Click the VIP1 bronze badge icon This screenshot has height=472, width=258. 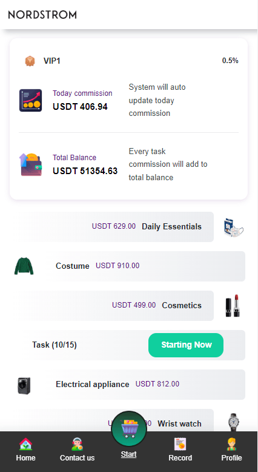pyautogui.click(x=30, y=61)
